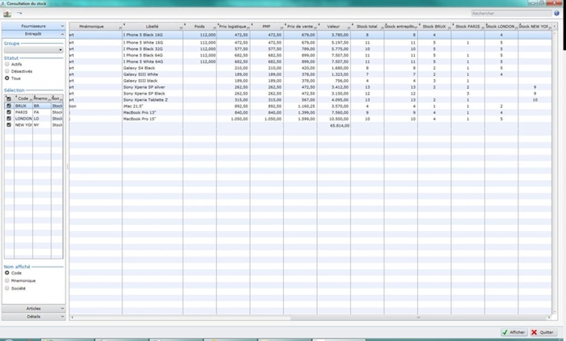Expand the Détails panel
The image size is (566, 341).
(x=33, y=317)
